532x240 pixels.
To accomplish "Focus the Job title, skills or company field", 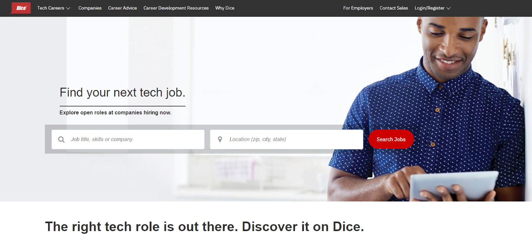I will coord(128,139).
